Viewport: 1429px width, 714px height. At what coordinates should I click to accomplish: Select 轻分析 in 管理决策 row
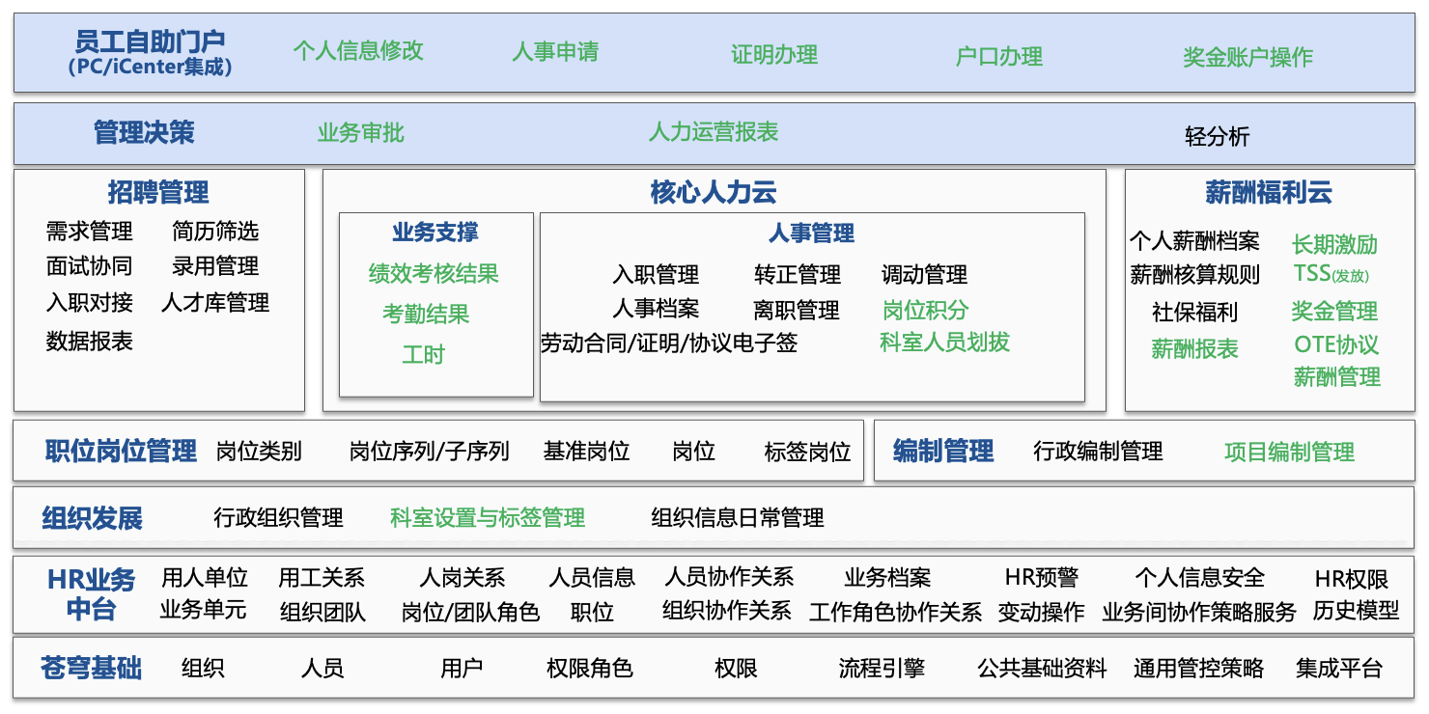1217,136
